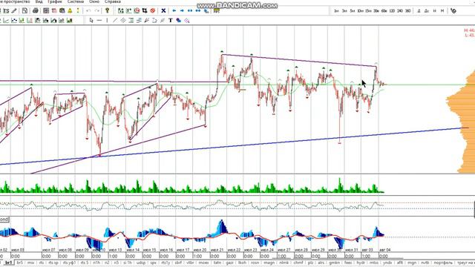Click the TS toolbar icon
This screenshot has width=475, height=267.
pyautogui.click(x=6, y=11)
